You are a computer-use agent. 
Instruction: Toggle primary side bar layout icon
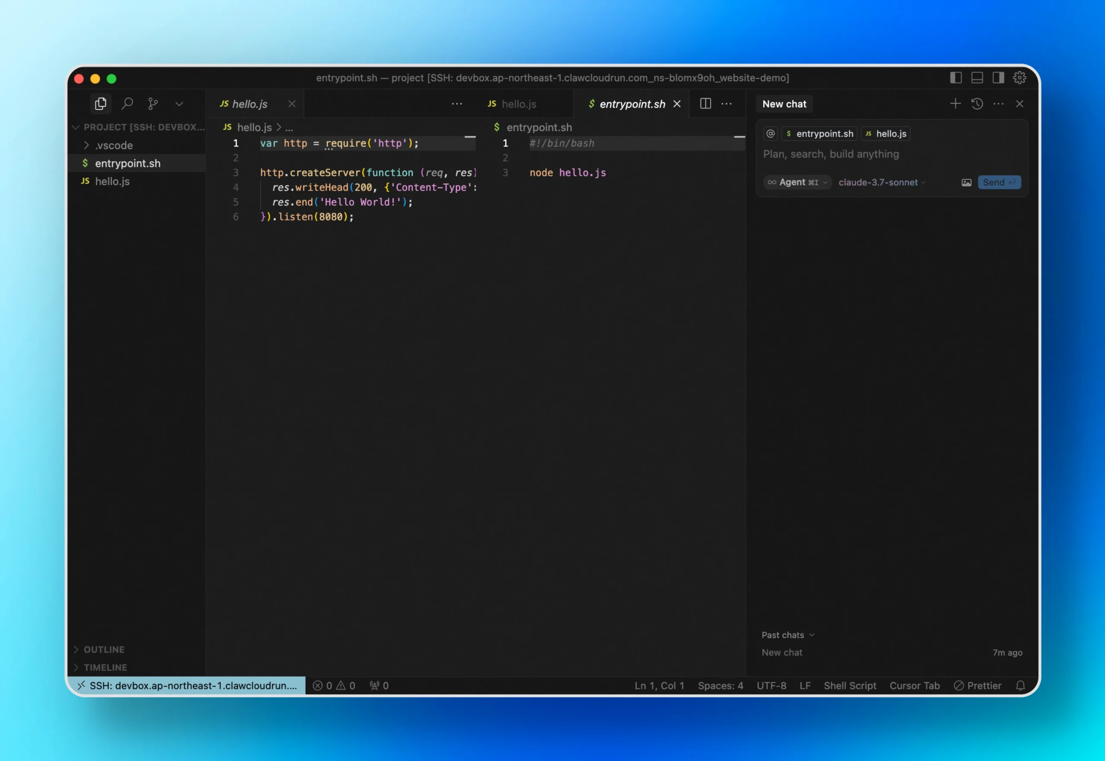[x=956, y=78]
